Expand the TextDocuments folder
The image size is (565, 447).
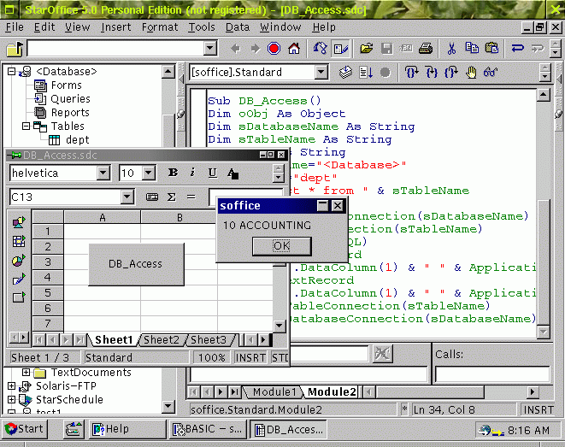(26, 372)
